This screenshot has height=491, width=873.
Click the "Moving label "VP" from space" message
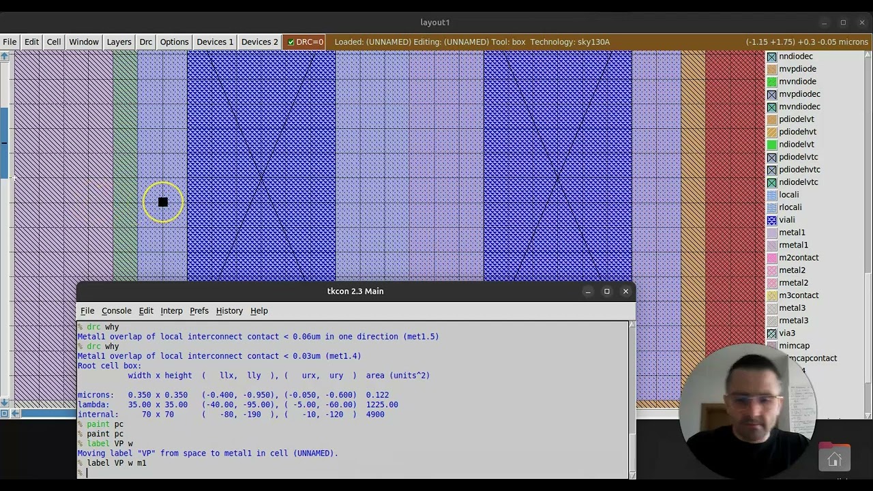pyautogui.click(x=208, y=453)
